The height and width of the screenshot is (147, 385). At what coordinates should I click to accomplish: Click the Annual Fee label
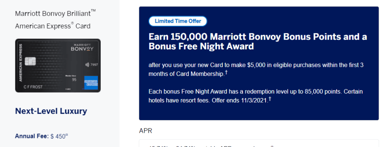pos(32,136)
